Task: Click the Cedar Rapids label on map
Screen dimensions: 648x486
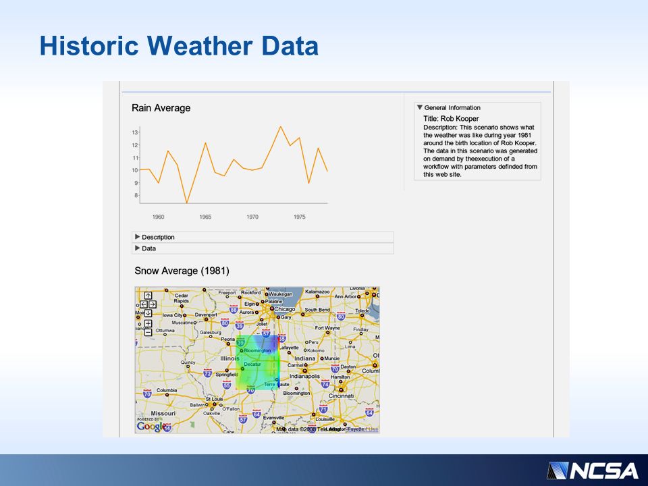Action: (x=182, y=298)
